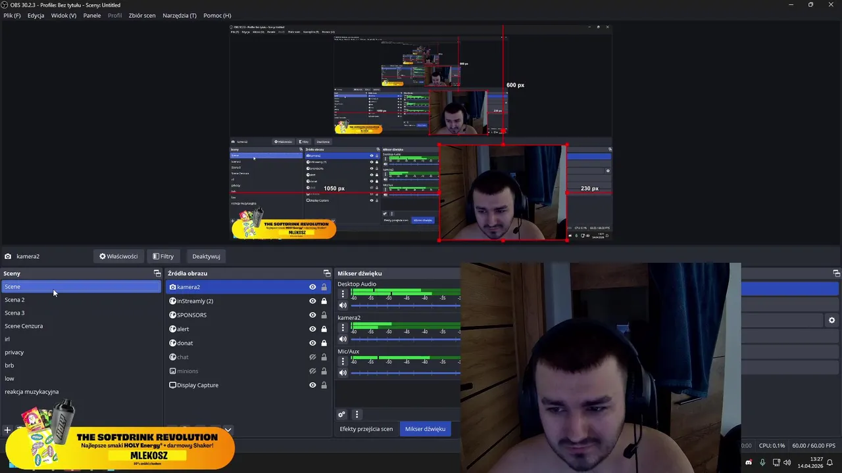Select the globe icon beside alert source
The image size is (842, 473).
(172, 329)
